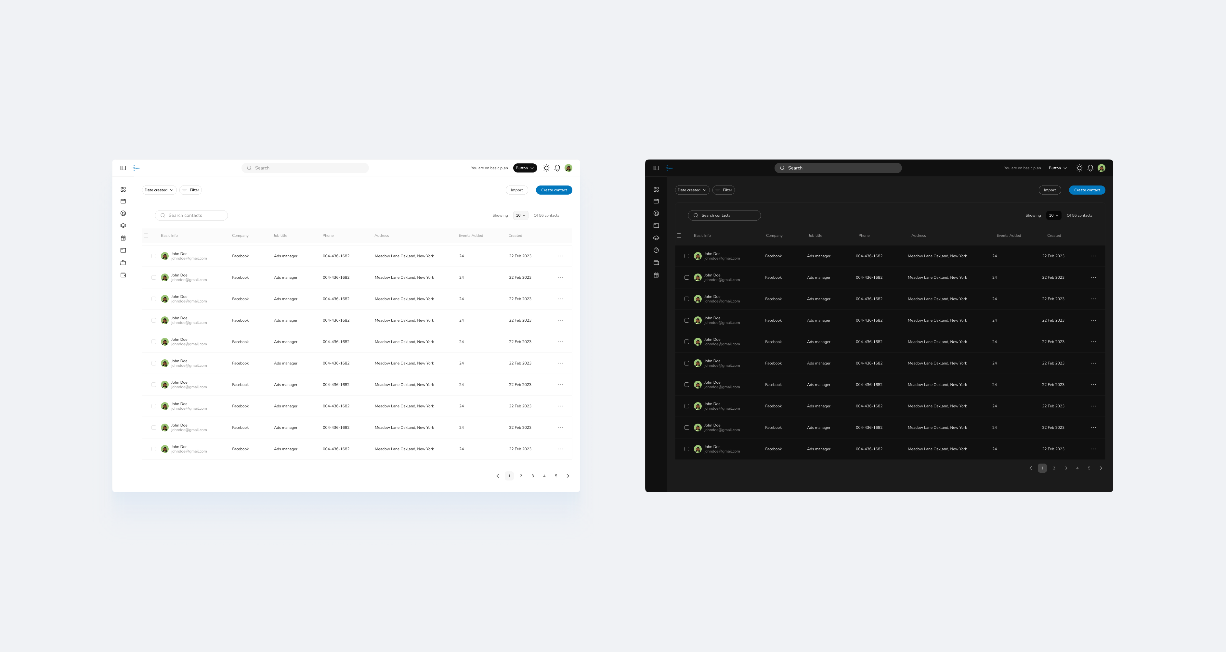Open the Date created dropdown in light mockup

click(x=159, y=190)
